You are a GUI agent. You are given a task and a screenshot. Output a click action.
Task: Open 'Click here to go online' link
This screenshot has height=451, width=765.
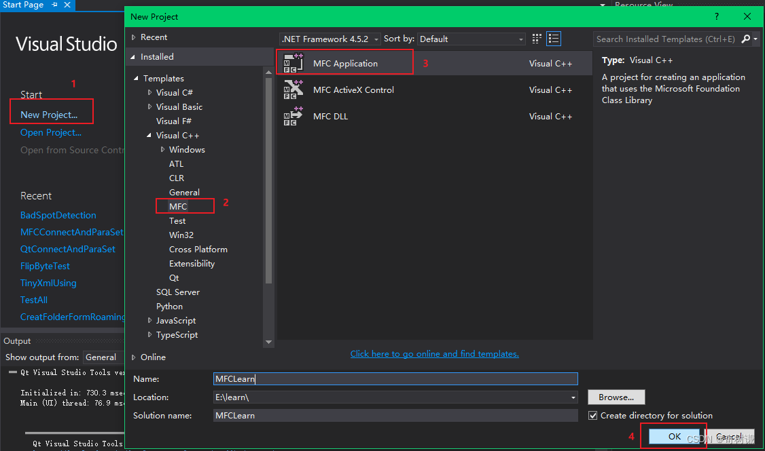tap(434, 353)
